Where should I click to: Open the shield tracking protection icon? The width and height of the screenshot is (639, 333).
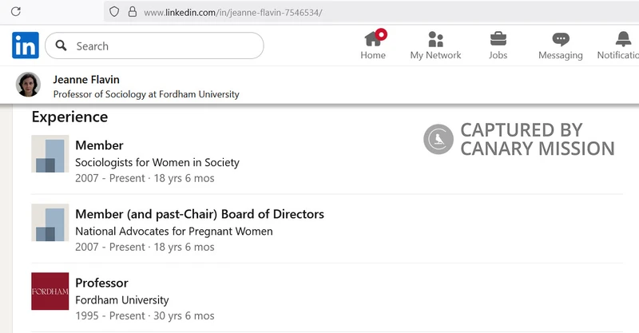click(114, 12)
